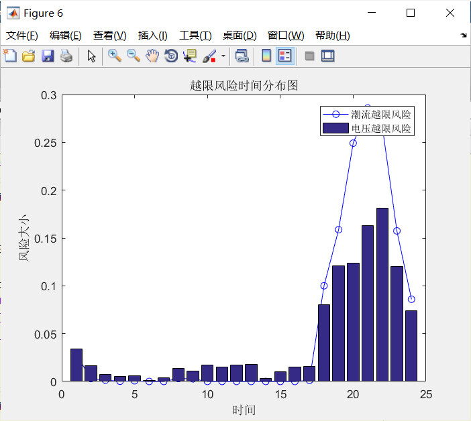Image resolution: width=471 pixels, height=421 pixels.
Task: Select the Brush data tool
Action: [209, 56]
